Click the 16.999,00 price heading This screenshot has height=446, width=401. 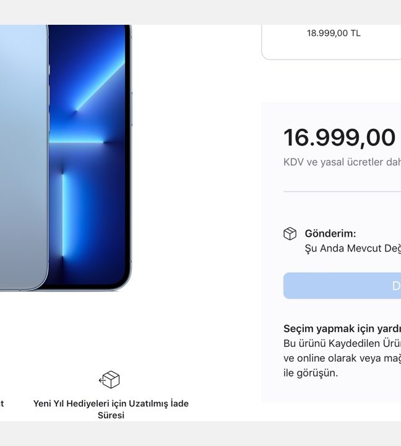point(339,138)
